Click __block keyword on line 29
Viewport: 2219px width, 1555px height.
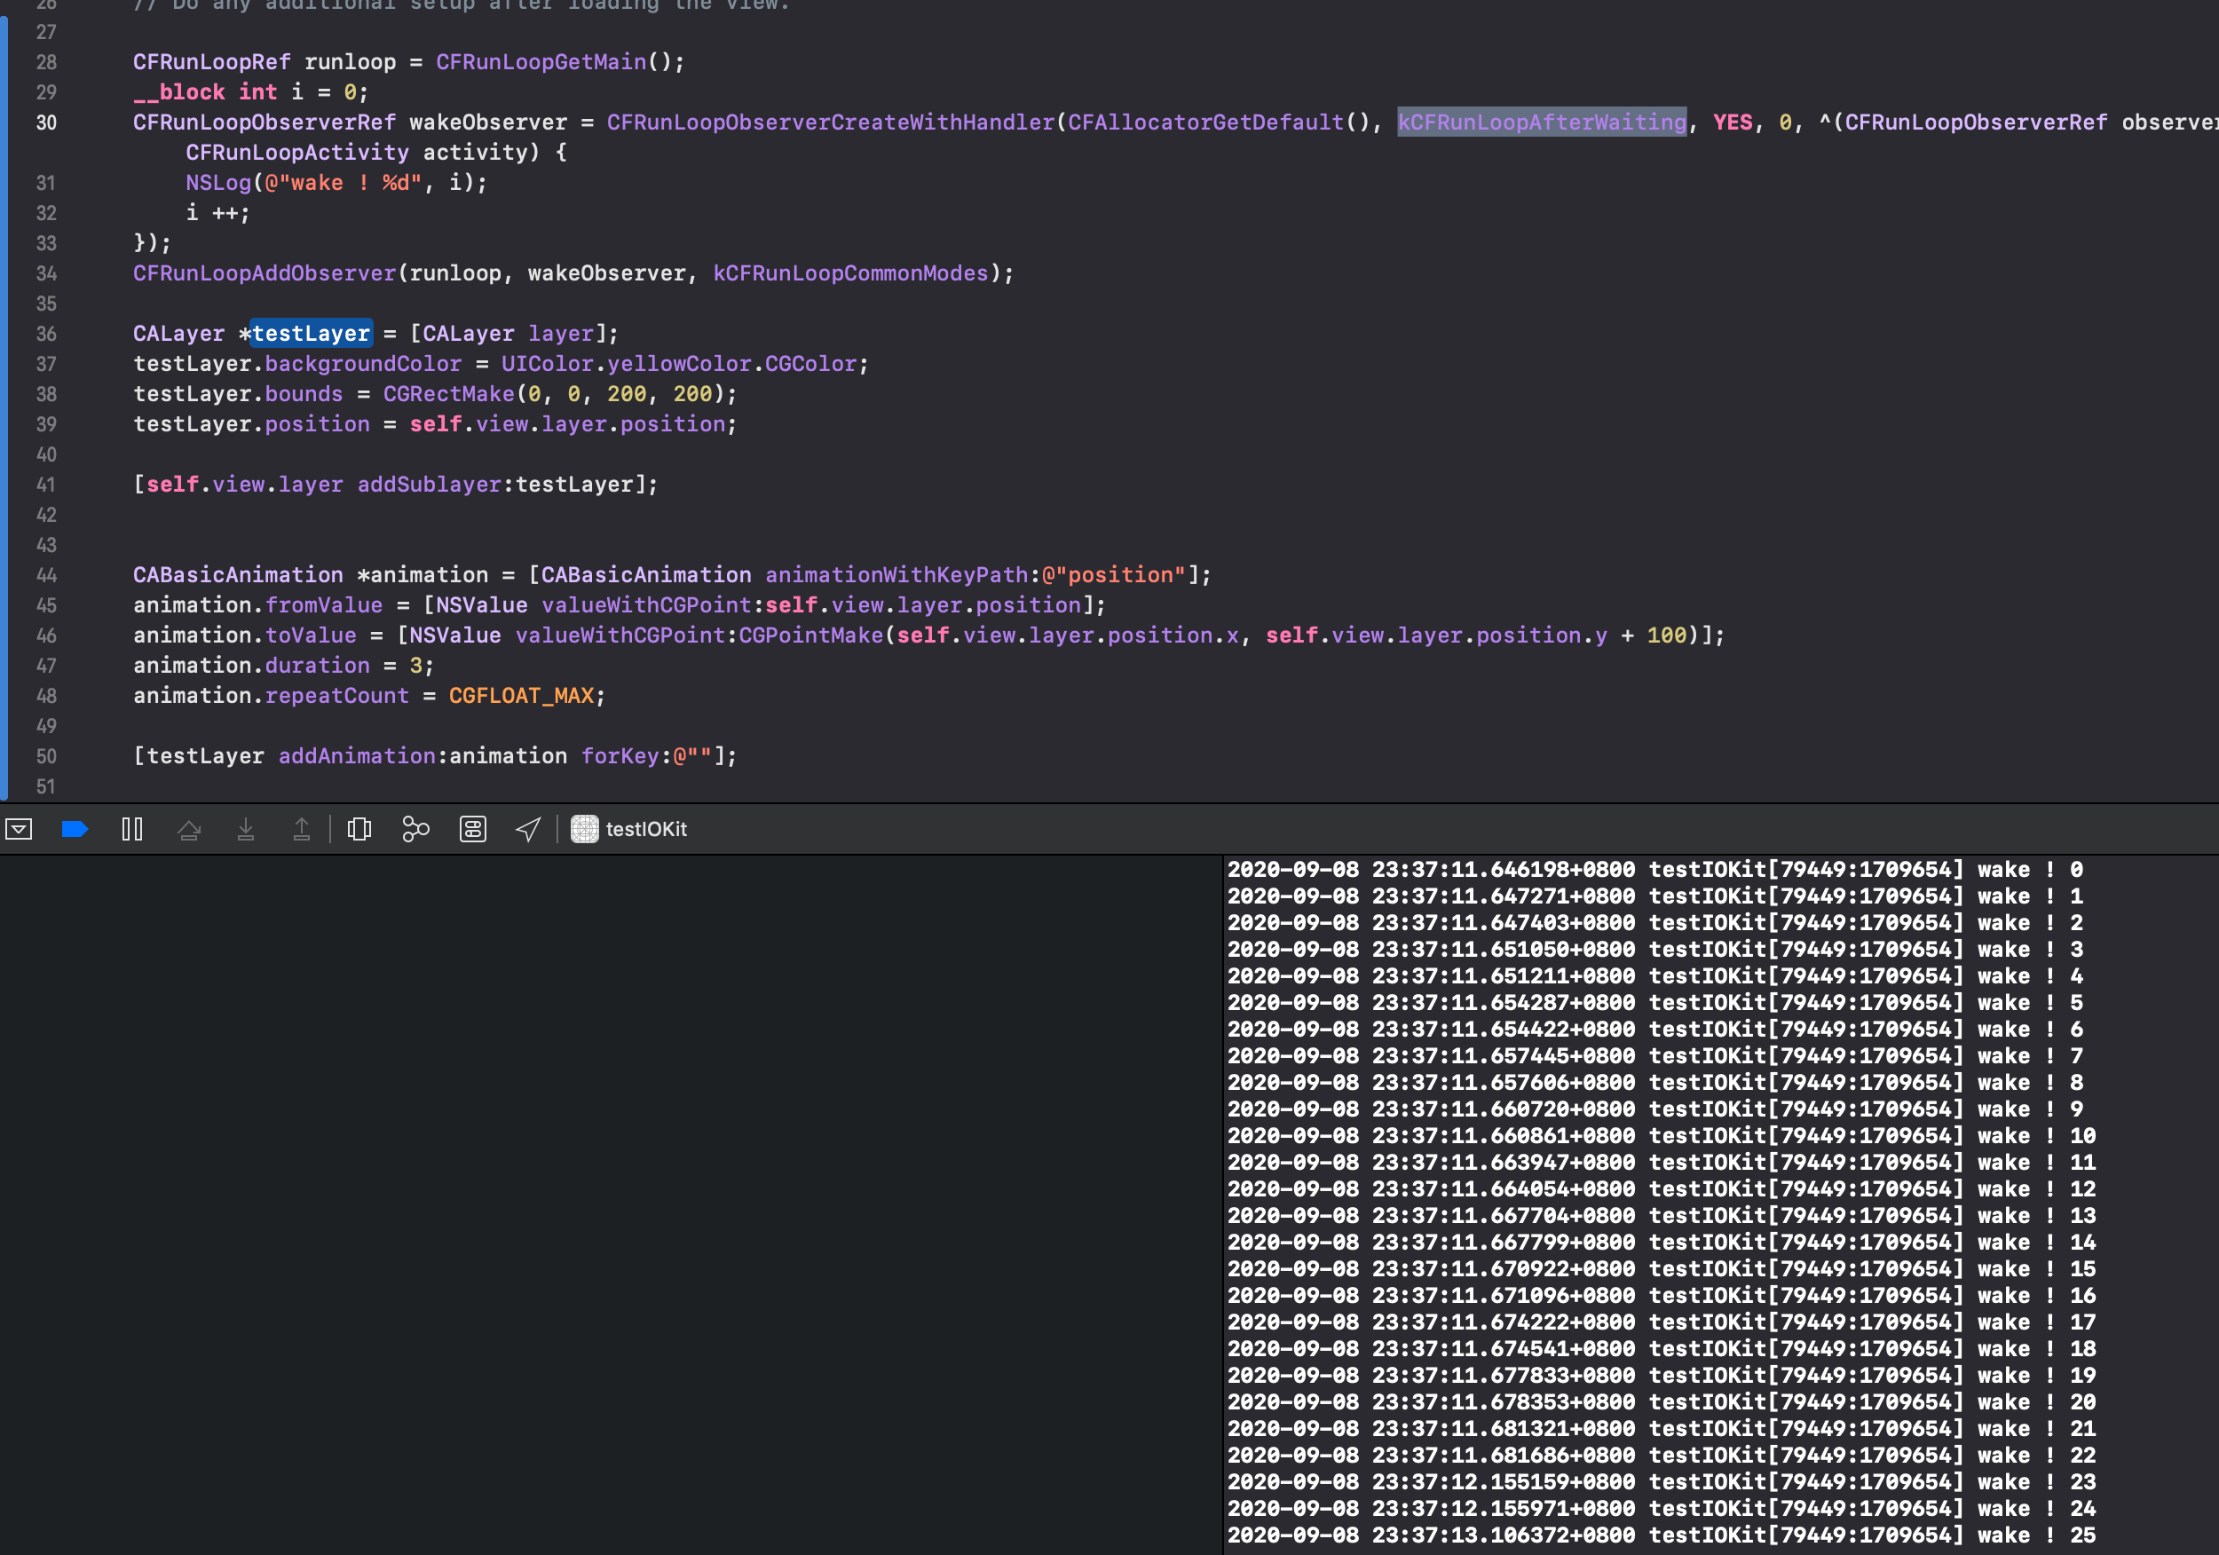click(x=178, y=91)
